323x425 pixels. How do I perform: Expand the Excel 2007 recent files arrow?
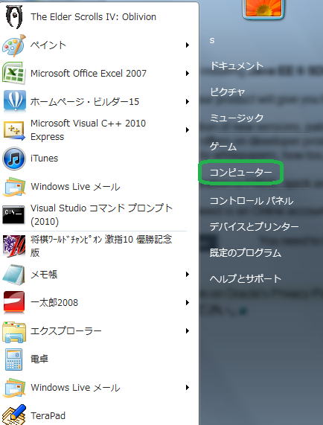(x=188, y=73)
